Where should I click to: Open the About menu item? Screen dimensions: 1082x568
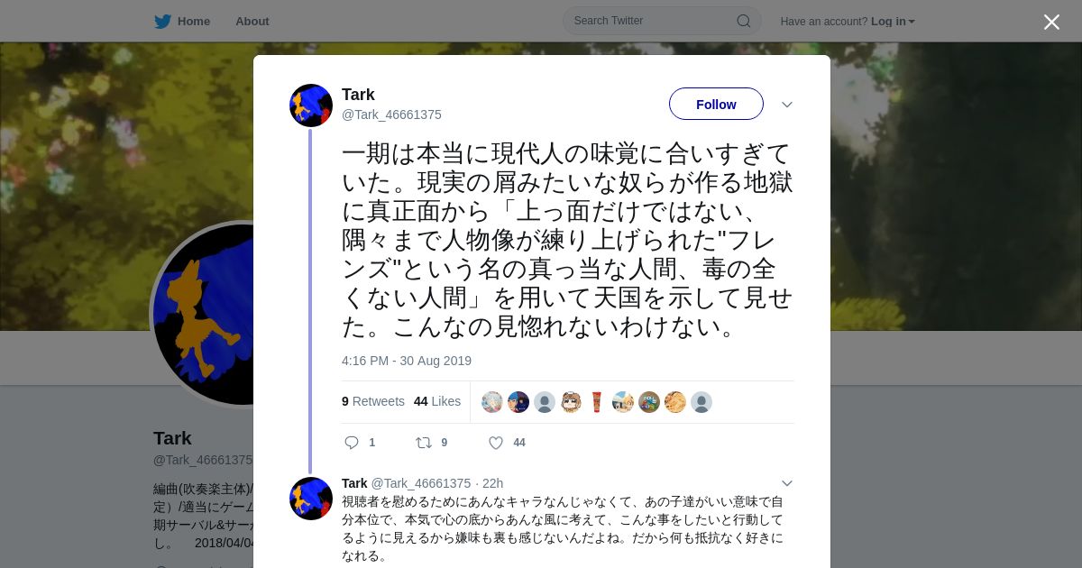tap(252, 22)
